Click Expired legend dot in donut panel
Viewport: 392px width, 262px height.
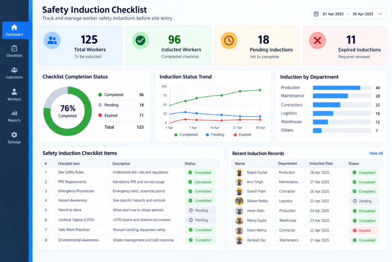tap(100, 115)
